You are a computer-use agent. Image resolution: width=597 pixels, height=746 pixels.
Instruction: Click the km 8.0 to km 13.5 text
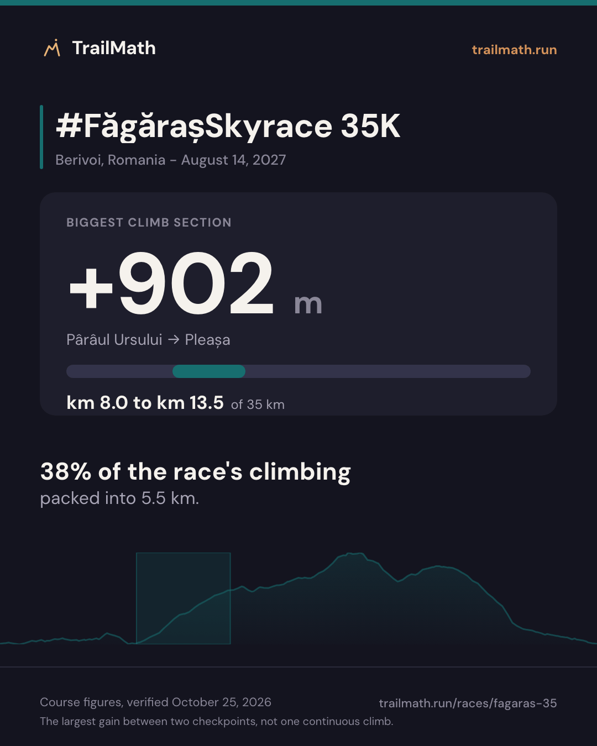pyautogui.click(x=145, y=403)
